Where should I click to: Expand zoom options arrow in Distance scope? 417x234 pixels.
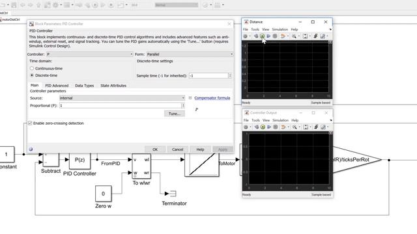click(x=298, y=36)
